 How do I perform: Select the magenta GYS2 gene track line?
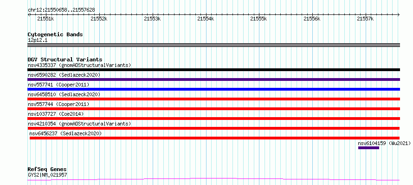[x=213, y=179]
